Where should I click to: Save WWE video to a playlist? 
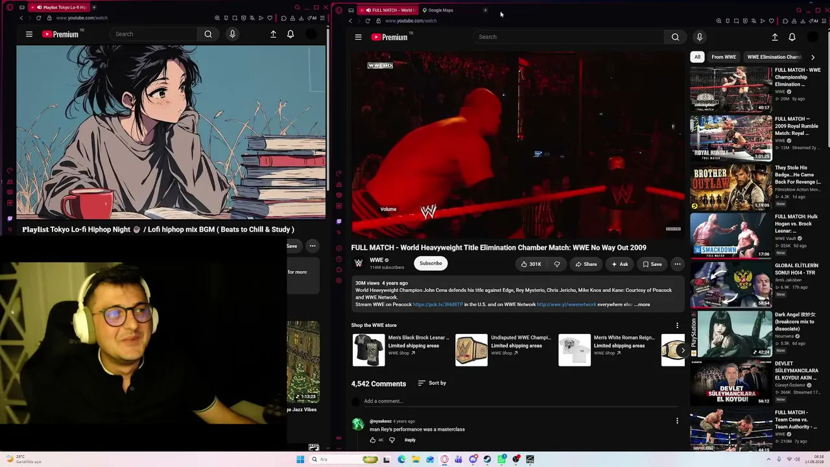652,264
